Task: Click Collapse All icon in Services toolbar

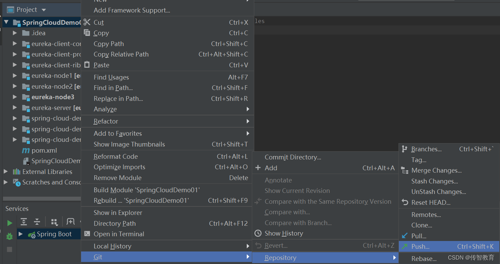Action: (x=37, y=222)
